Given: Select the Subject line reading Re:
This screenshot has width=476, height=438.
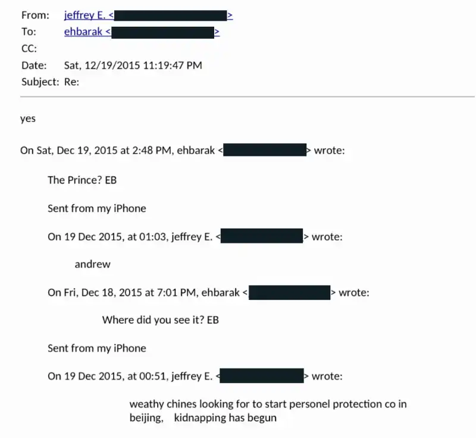Looking at the screenshot, I should point(71,82).
